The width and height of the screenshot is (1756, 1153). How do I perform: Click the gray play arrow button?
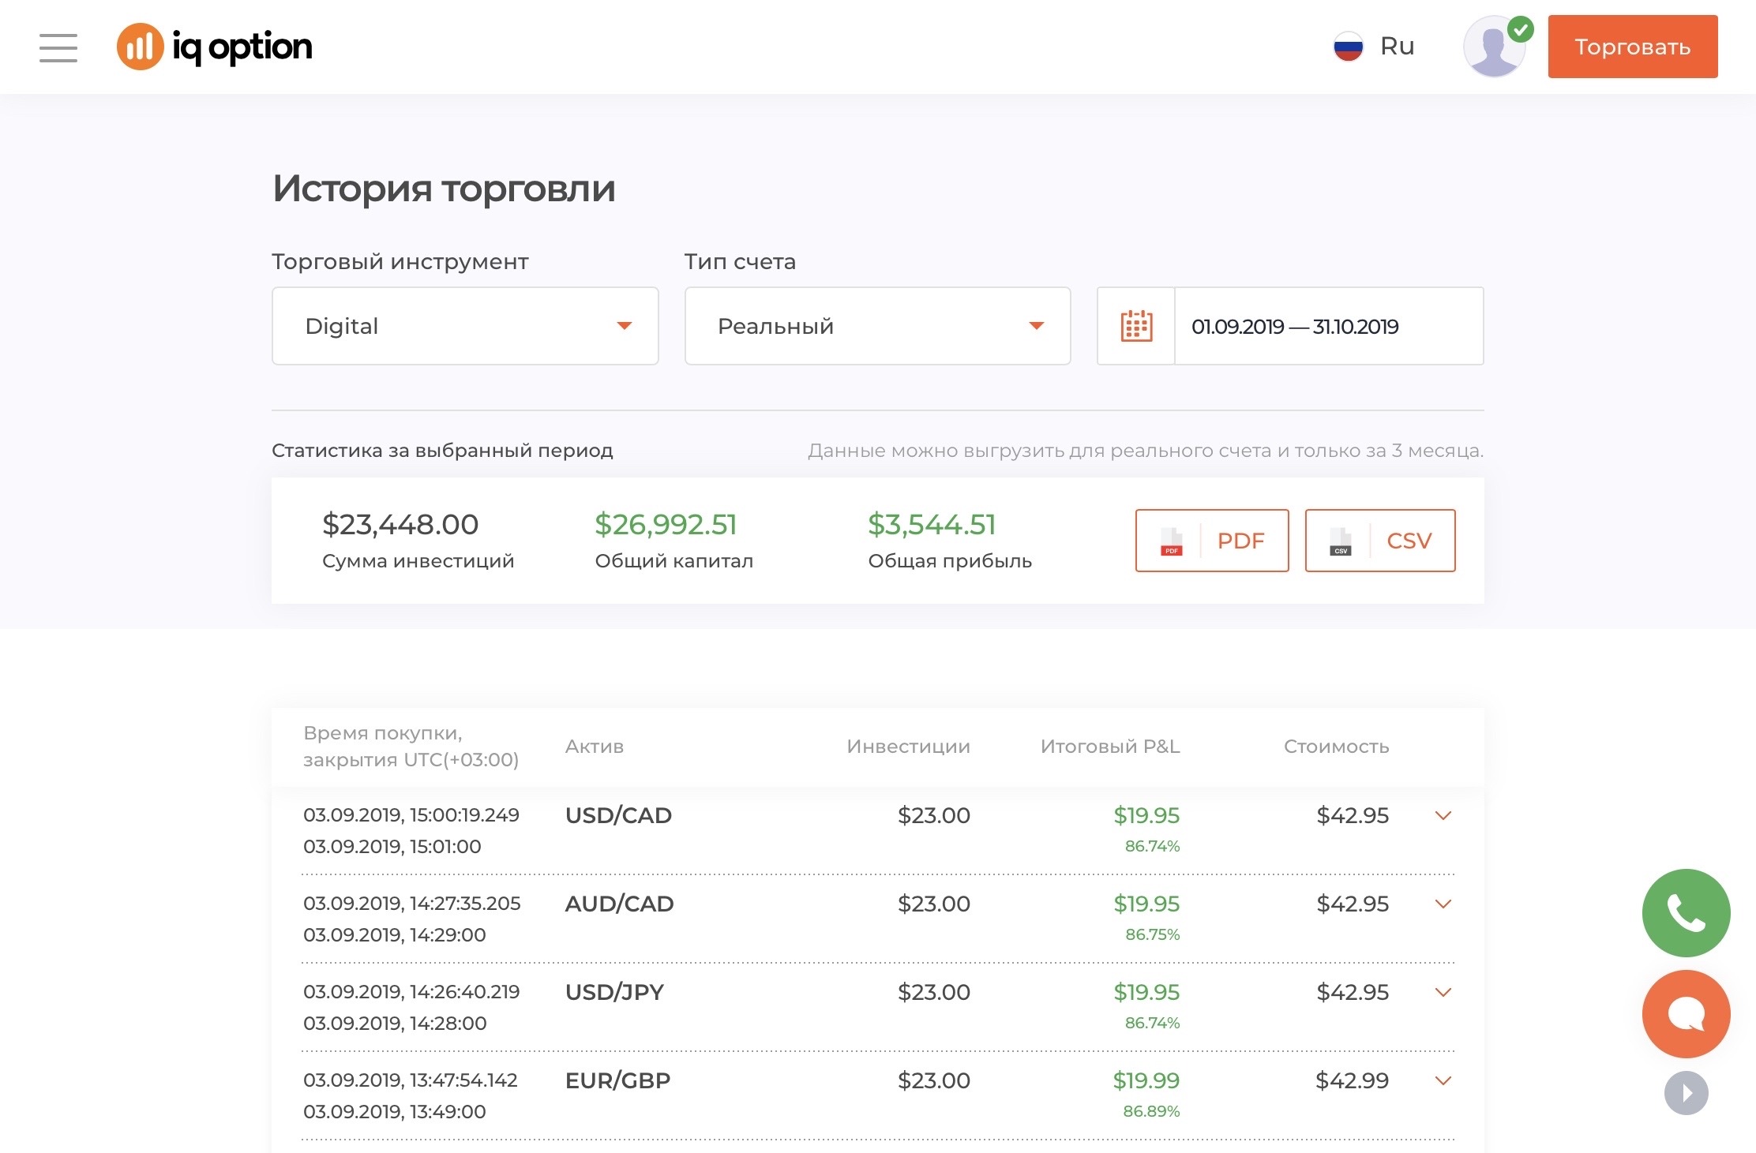point(1686,1093)
